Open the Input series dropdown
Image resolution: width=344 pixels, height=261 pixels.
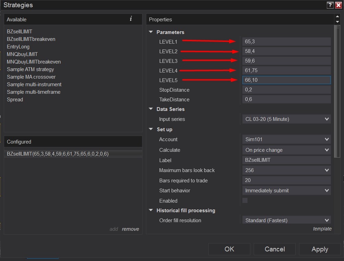tap(287, 119)
